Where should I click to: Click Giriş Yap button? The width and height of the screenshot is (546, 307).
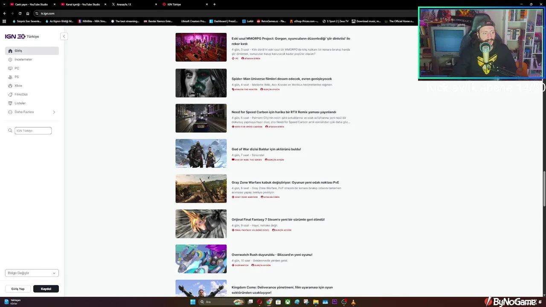pyautogui.click(x=18, y=289)
